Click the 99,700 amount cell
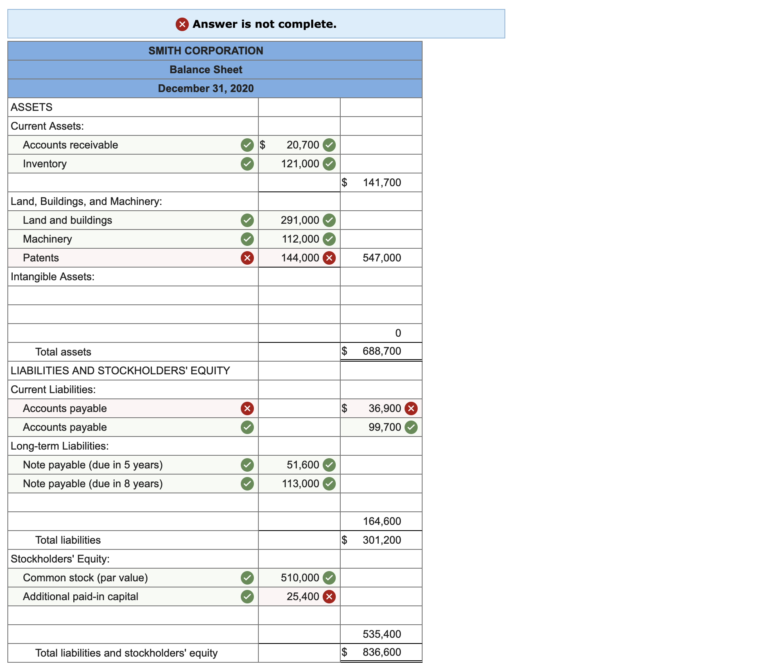Image resolution: width=769 pixels, height=666 pixels. pyautogui.click(x=381, y=427)
